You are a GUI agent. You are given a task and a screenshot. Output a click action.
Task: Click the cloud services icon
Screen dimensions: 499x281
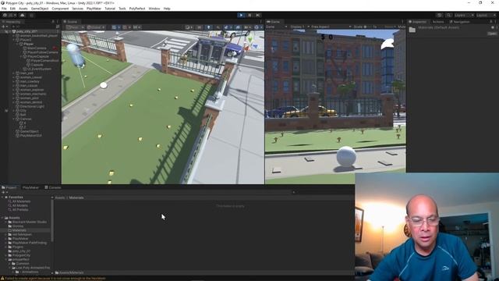[22, 15]
